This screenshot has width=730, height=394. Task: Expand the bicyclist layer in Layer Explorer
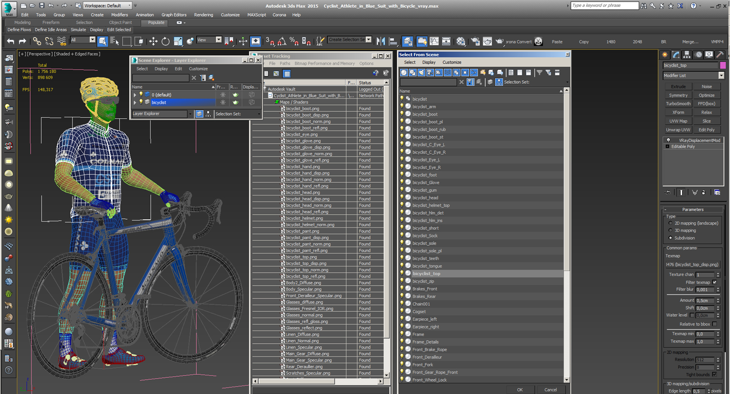pos(135,102)
